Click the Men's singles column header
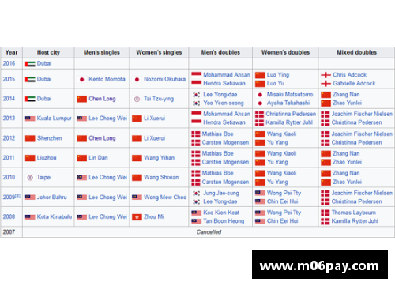The height and width of the screenshot is (286, 395). pyautogui.click(x=102, y=52)
